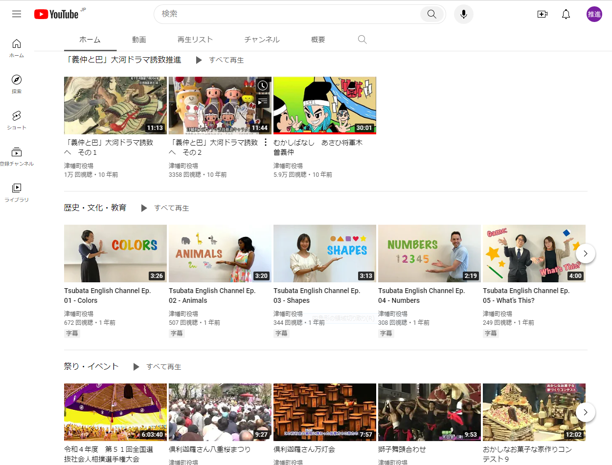This screenshot has width=612, height=465.
Task: Open the hamburger guide menu
Action: (17, 14)
